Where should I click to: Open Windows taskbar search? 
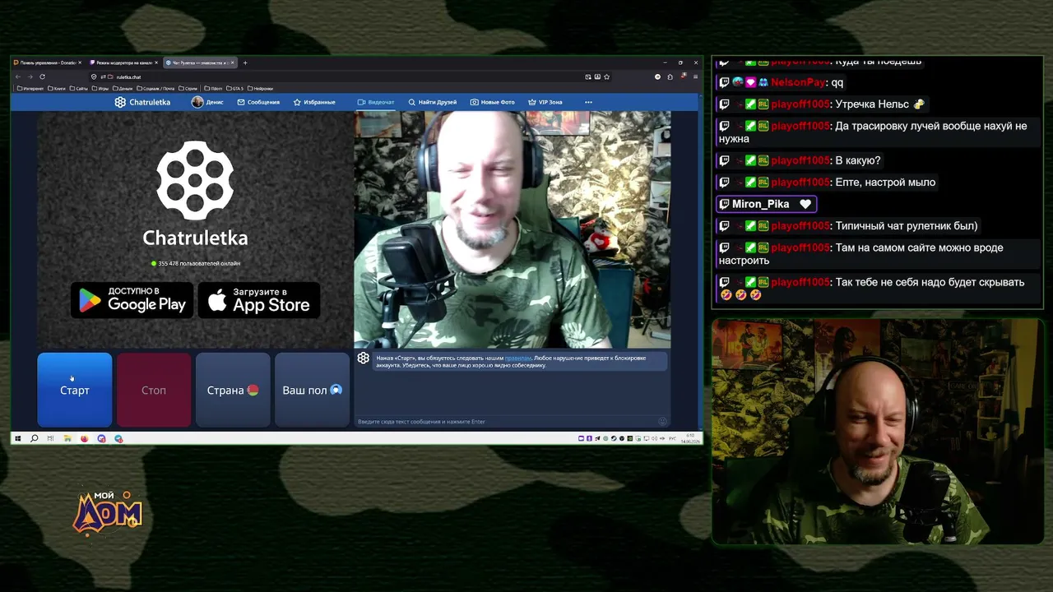coord(34,438)
